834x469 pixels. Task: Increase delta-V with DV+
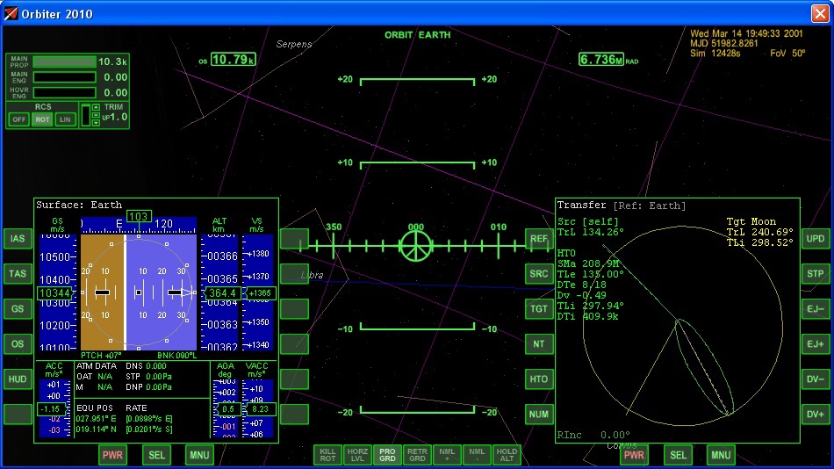(x=816, y=415)
